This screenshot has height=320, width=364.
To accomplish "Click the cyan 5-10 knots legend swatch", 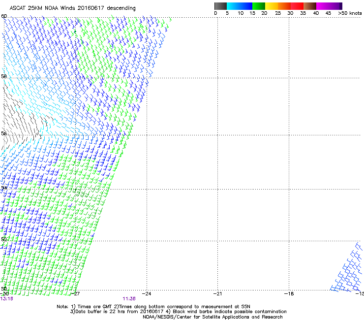I will (x=233, y=6).
